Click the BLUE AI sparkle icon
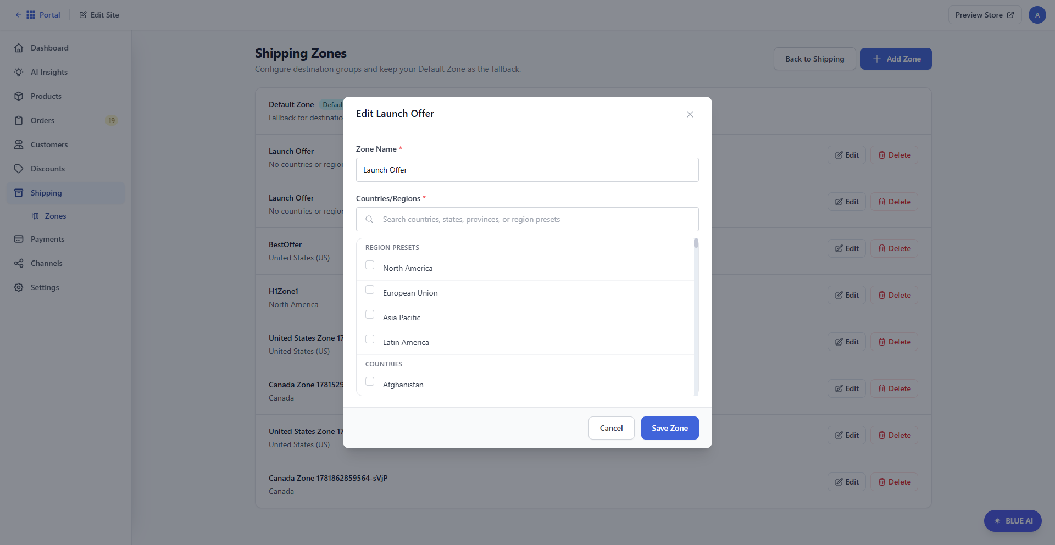The height and width of the screenshot is (545, 1055). pos(997,521)
